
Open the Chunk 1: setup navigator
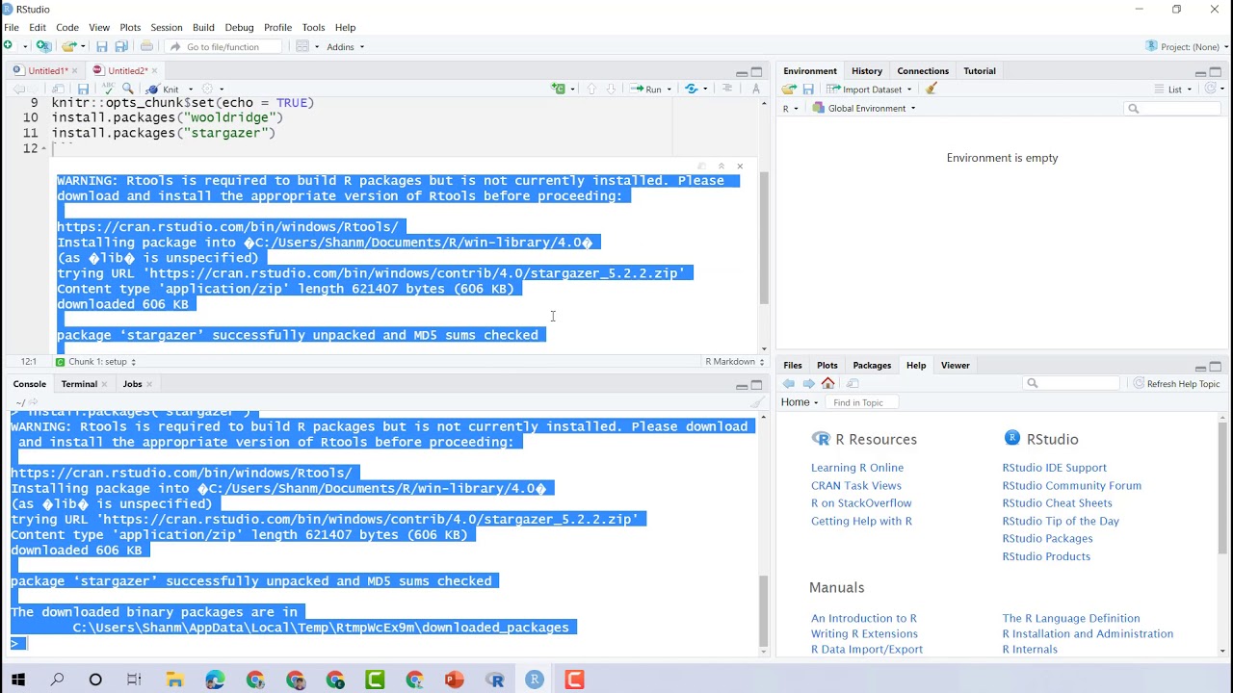(x=96, y=362)
